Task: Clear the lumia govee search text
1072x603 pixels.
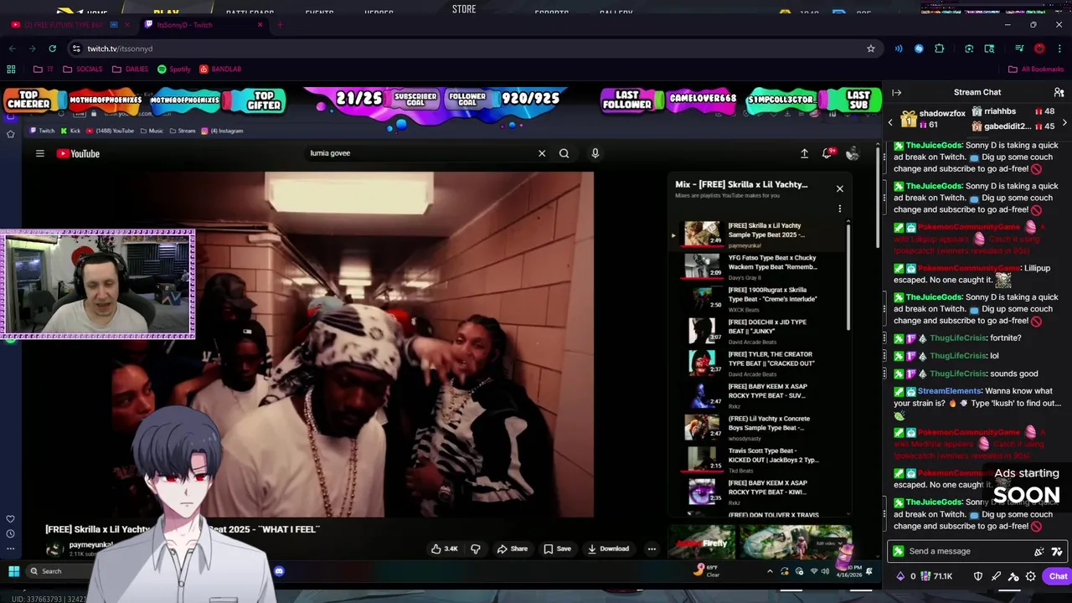Action: click(x=542, y=153)
